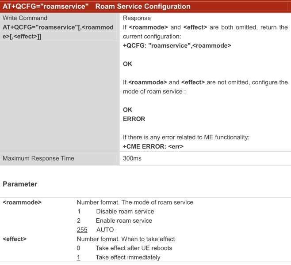Image resolution: width=291 pixels, height=265 pixels.
Task: Click 'Take effect after UE reboots'
Action: [134, 248]
